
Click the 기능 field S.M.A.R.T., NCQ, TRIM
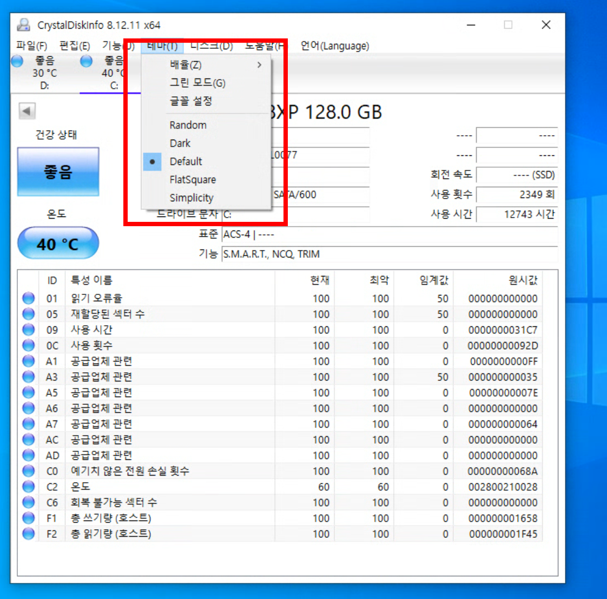coord(390,254)
